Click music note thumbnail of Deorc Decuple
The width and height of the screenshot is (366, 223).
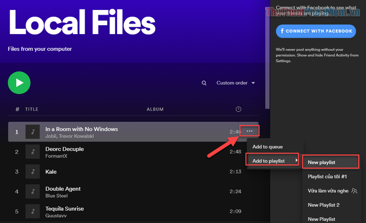tap(32, 152)
